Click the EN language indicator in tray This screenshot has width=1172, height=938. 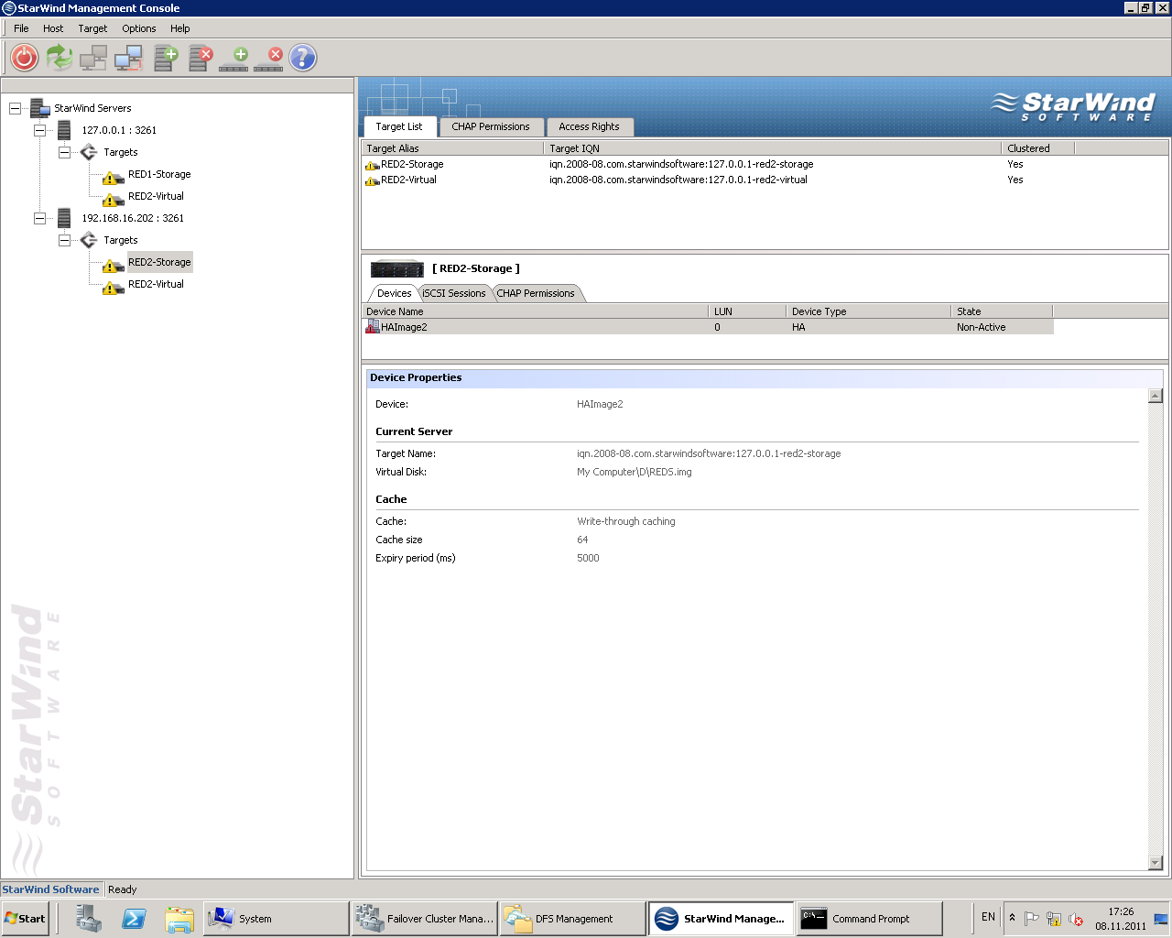[988, 917]
